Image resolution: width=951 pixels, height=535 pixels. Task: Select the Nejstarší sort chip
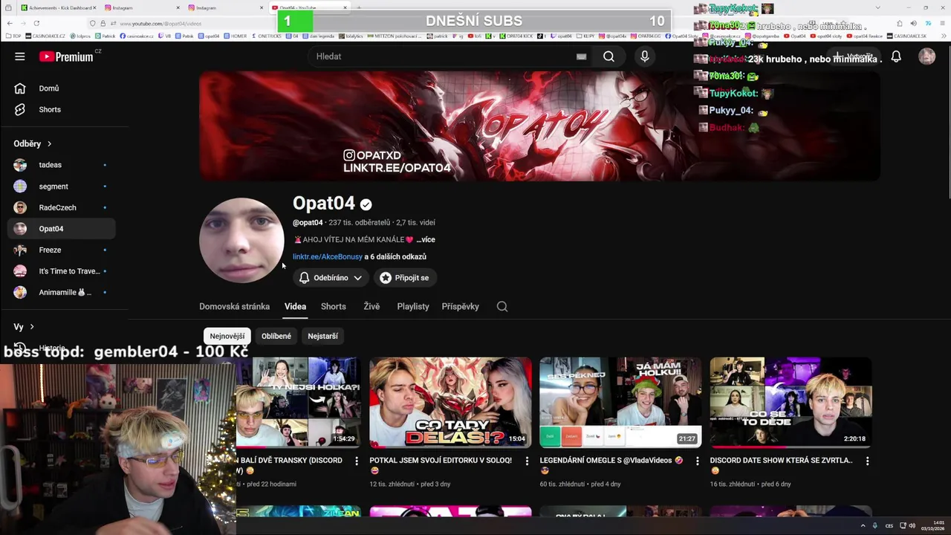coord(322,336)
